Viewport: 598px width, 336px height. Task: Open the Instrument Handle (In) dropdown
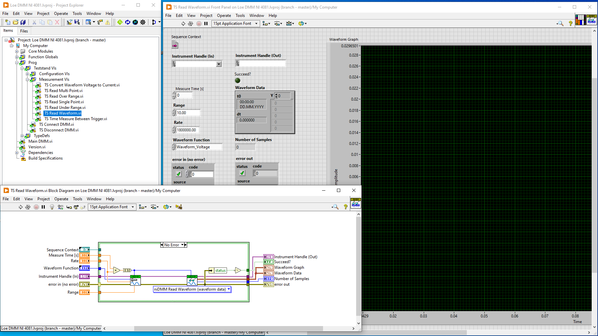click(219, 64)
